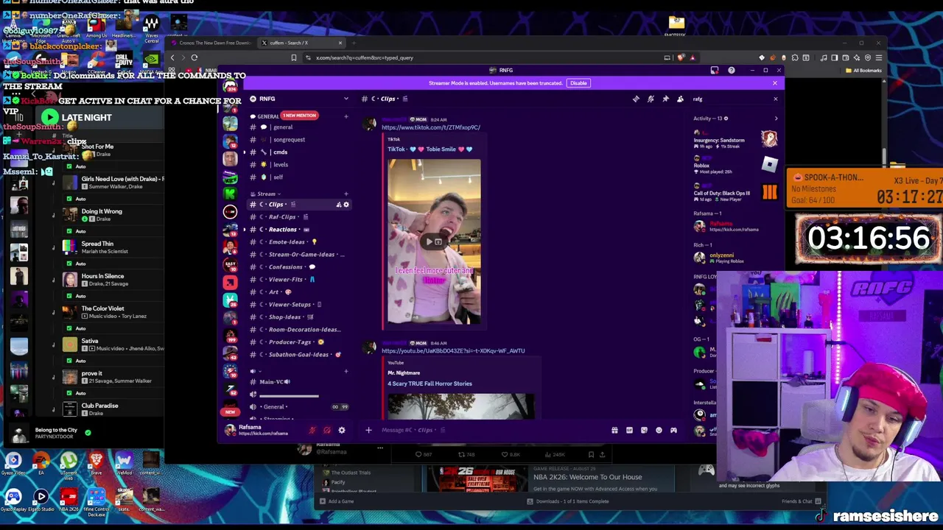Open the Threads icon in channel header

[x=636, y=99]
